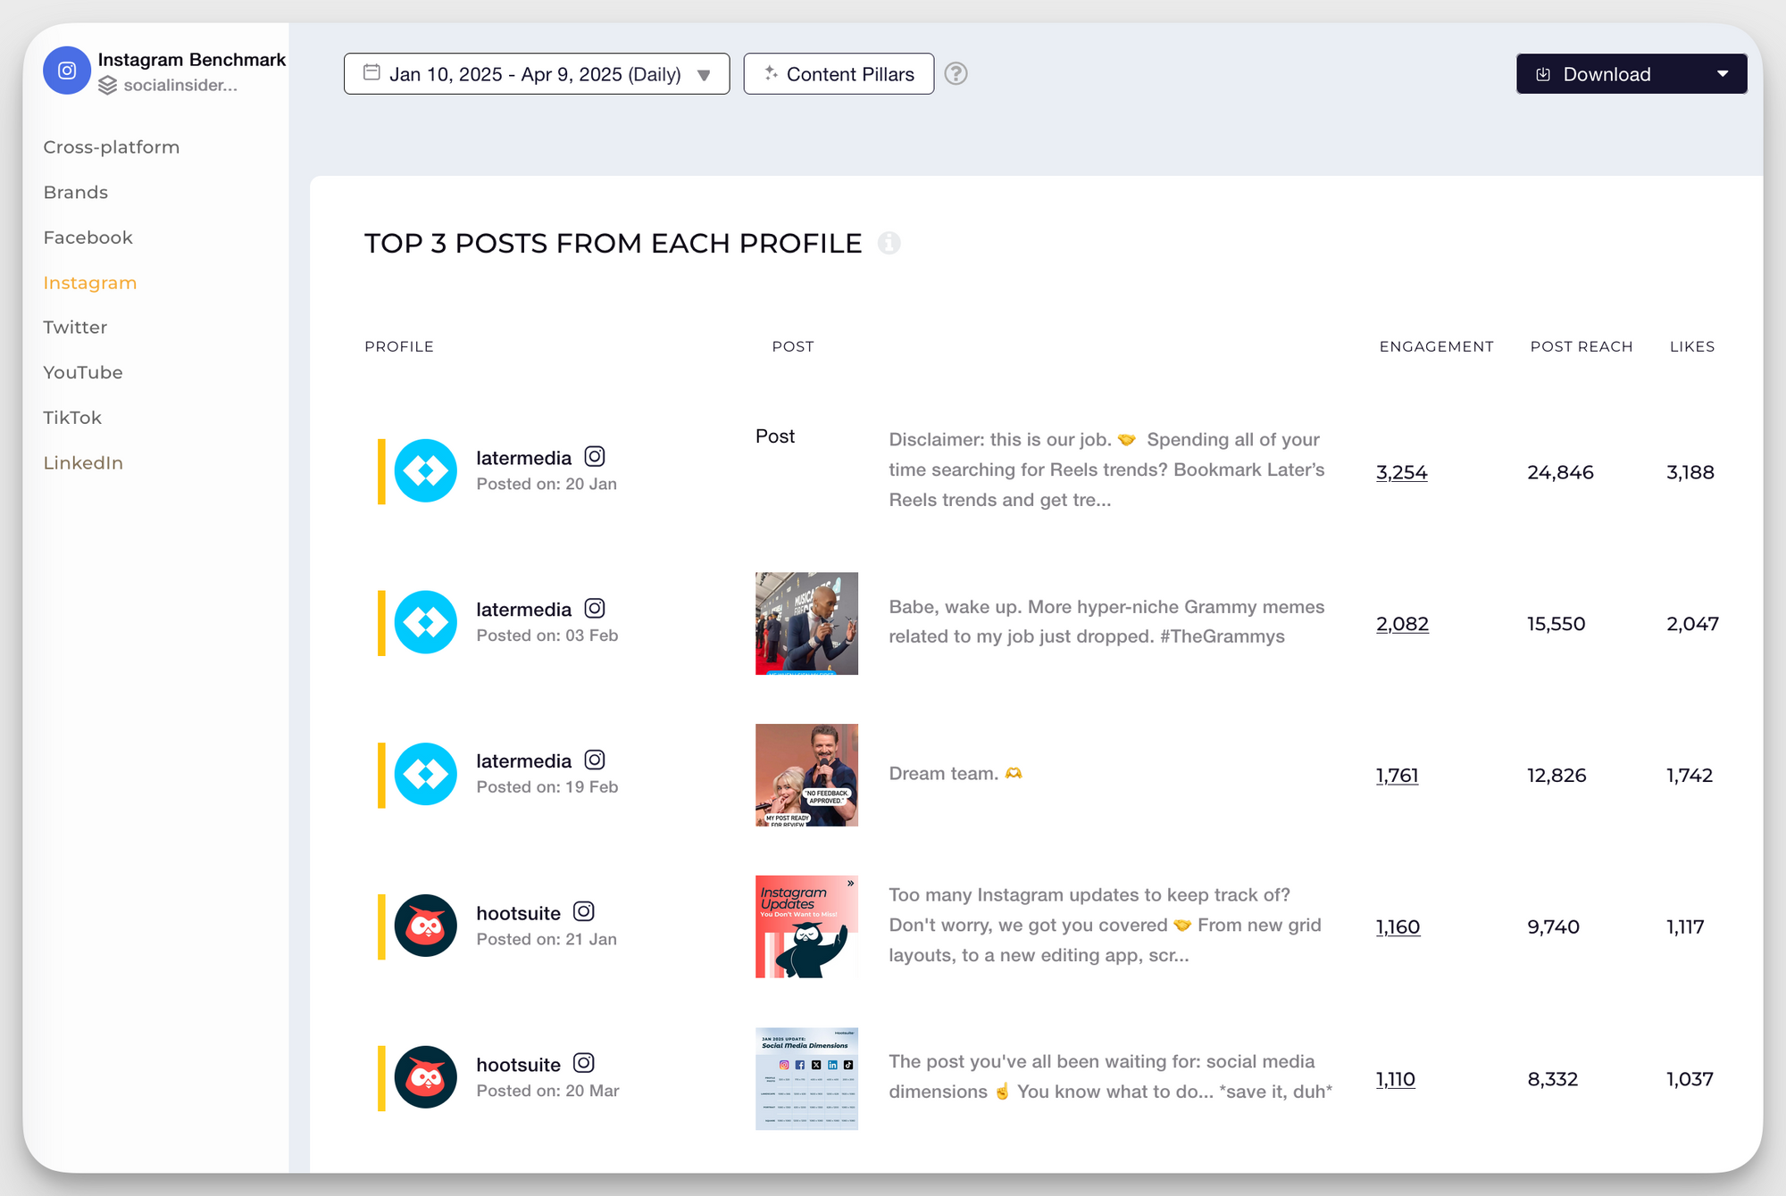Viewport: 1786px width, 1196px height.
Task: Click latermedia avatar for 03 Feb post
Action: [426, 622]
